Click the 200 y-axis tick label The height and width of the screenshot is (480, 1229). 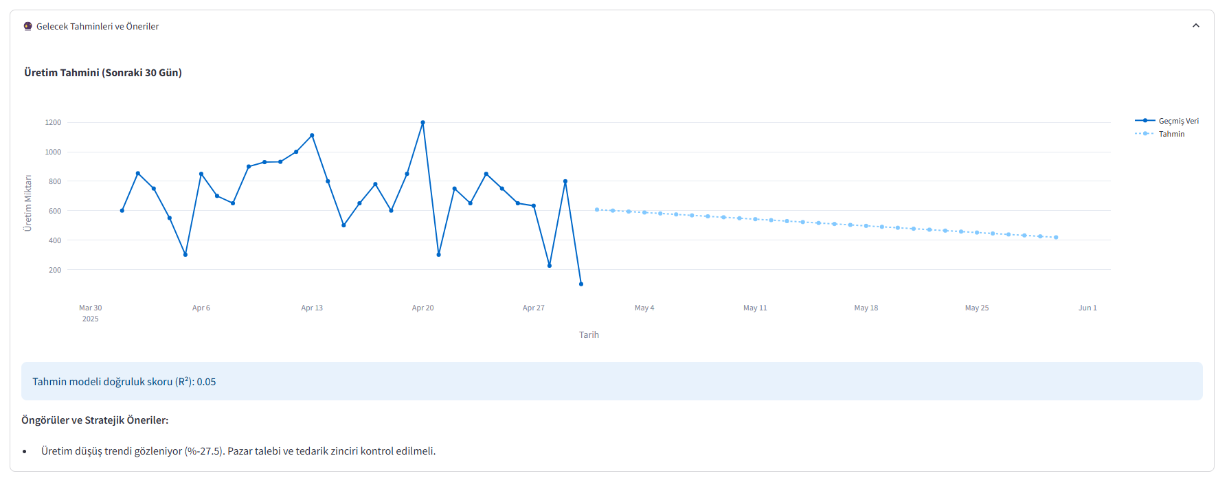55,270
